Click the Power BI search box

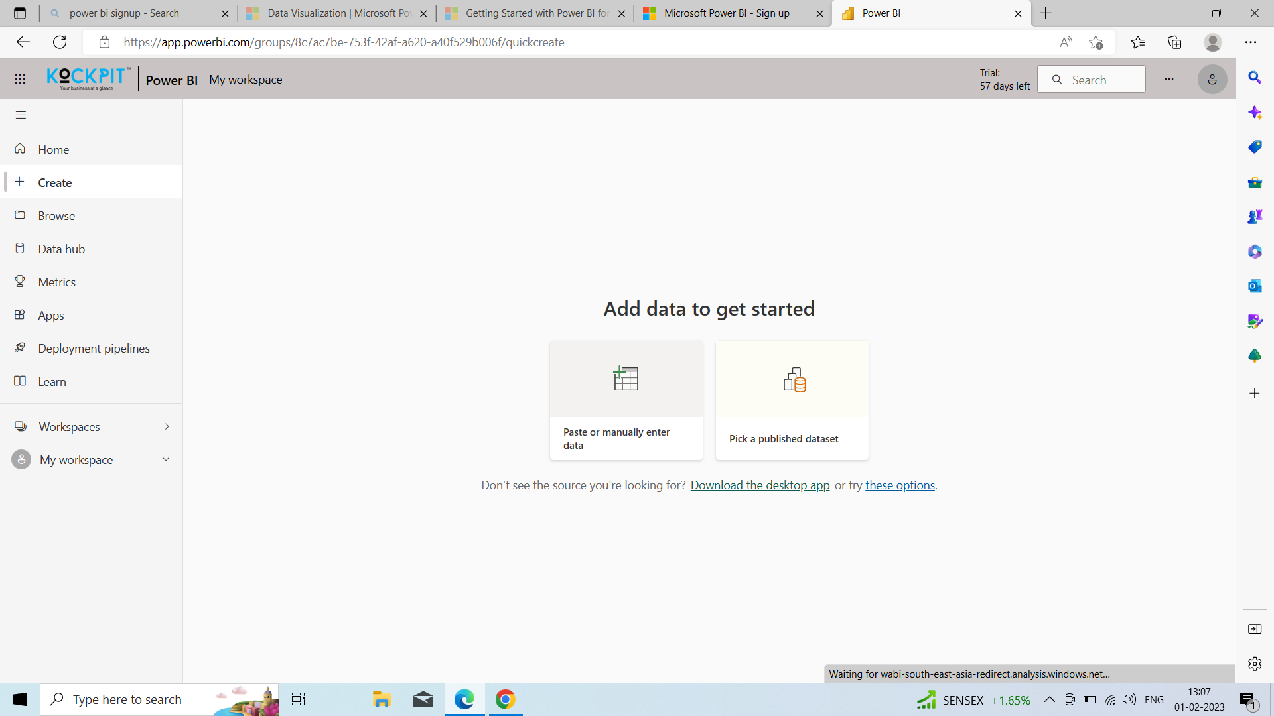[x=1091, y=80]
